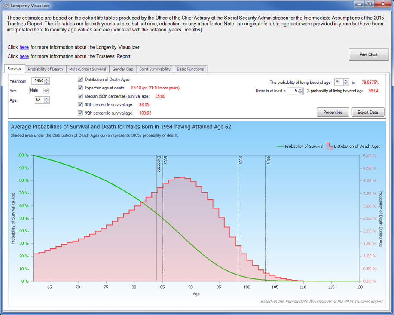The height and width of the screenshot is (315, 394).
Task: Select the Gender Gap tab
Action: pos(123,69)
